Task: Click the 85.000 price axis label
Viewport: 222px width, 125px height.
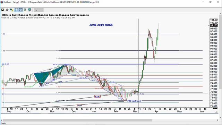Action: point(214,66)
